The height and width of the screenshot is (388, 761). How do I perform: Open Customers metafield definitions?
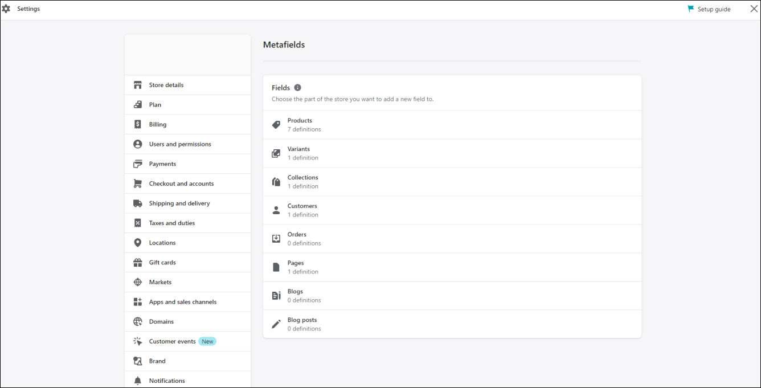[452, 210]
